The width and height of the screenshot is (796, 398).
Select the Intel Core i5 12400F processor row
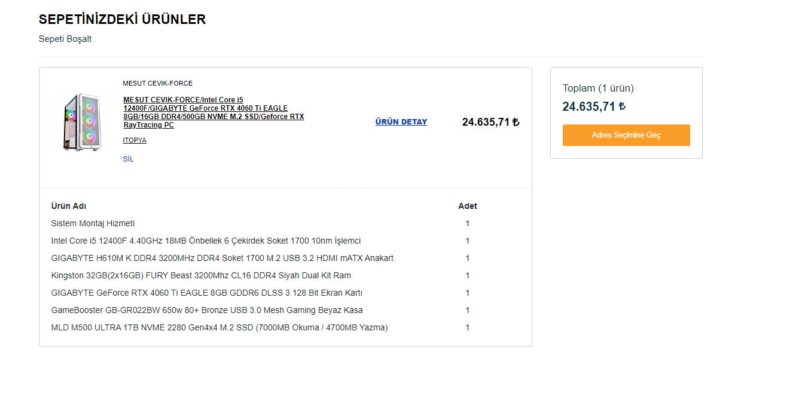tap(206, 241)
